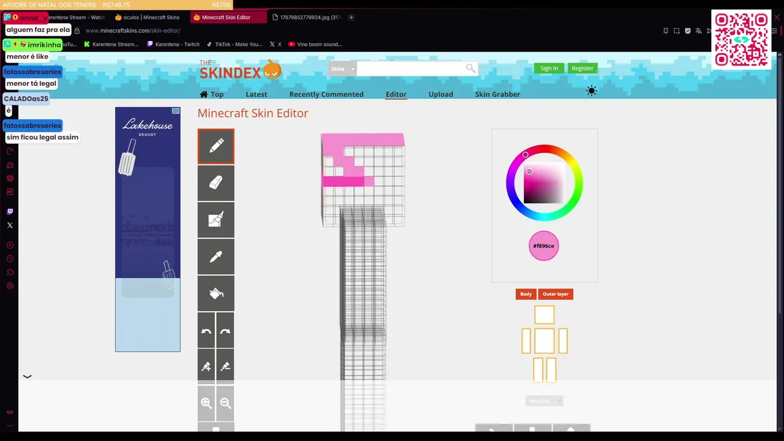This screenshot has height=441, width=784.
Task: Select the darken color tool
Action: pyautogui.click(x=225, y=366)
